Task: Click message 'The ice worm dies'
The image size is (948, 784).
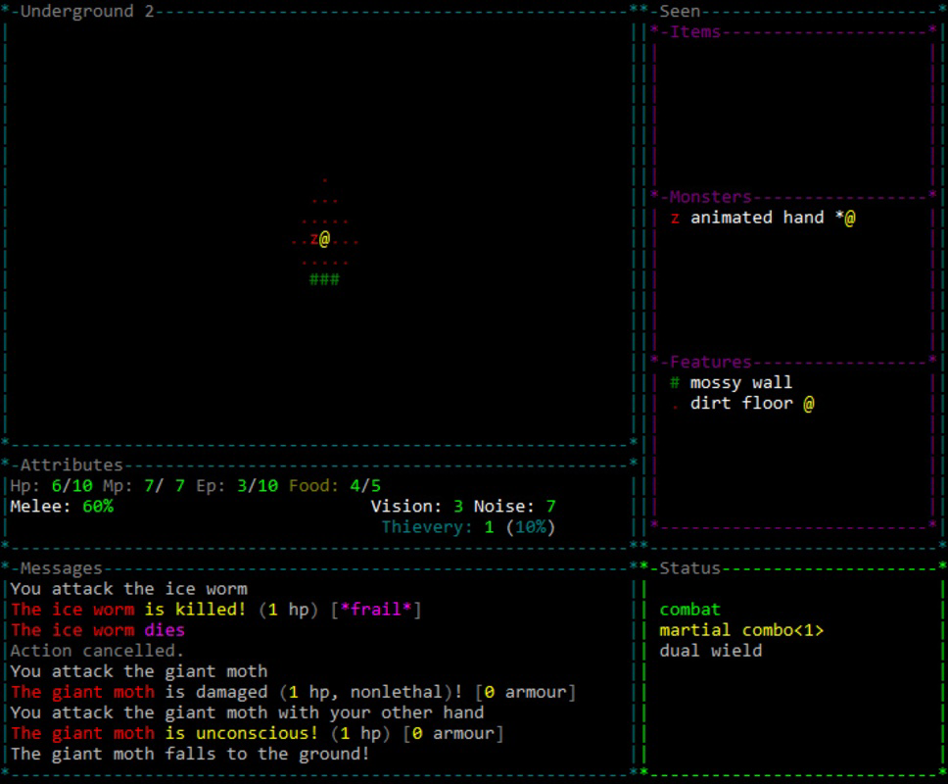Action: click(x=97, y=630)
